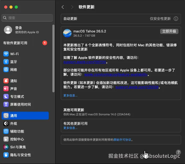Open 通知 notifications bell icon

[6, 81]
